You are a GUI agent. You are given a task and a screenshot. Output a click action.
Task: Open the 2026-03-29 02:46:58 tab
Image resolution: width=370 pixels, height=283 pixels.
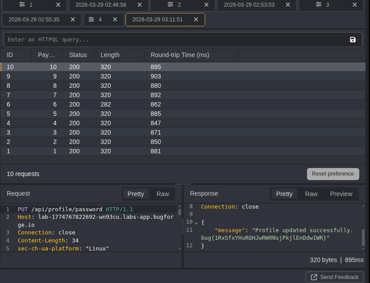[101, 4]
